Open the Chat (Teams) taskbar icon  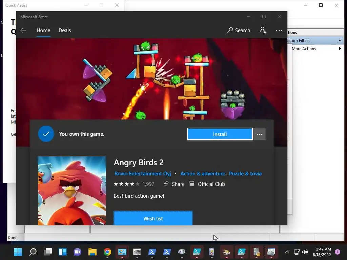78,252
